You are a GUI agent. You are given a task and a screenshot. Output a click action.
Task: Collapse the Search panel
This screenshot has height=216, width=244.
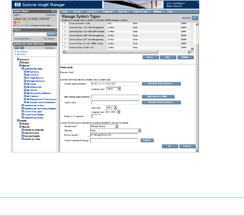[56, 30]
